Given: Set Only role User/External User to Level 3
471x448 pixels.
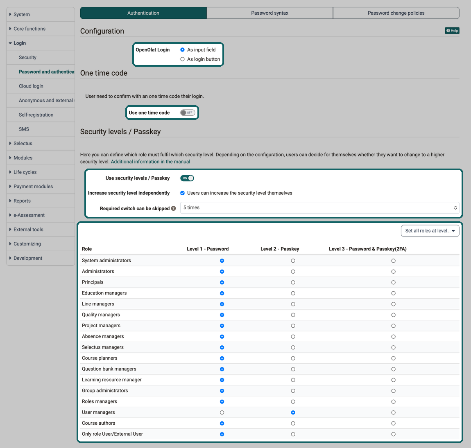Looking at the screenshot, I should [x=393, y=434].
